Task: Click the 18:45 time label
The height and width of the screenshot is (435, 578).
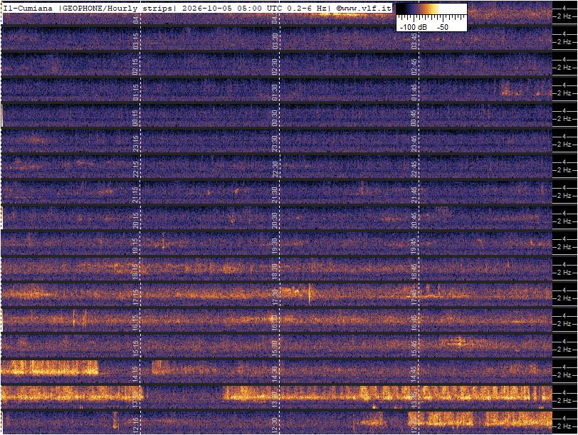Action: click(414, 272)
